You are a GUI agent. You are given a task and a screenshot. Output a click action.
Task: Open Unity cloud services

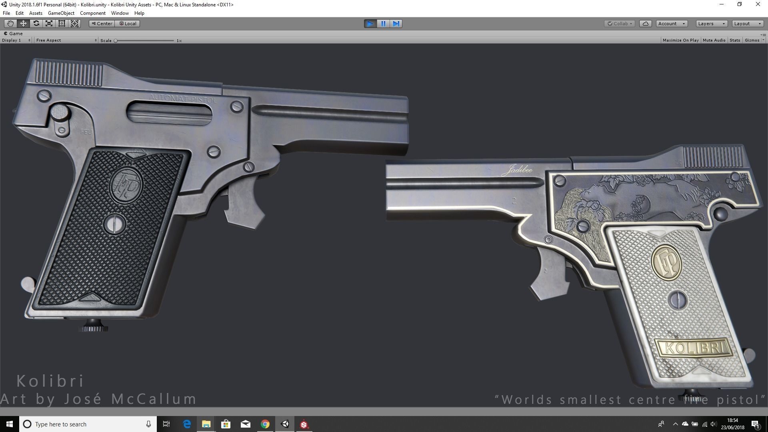646,24
